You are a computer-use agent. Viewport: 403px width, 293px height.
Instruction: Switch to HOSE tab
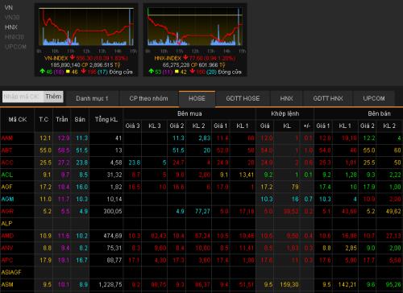(197, 98)
